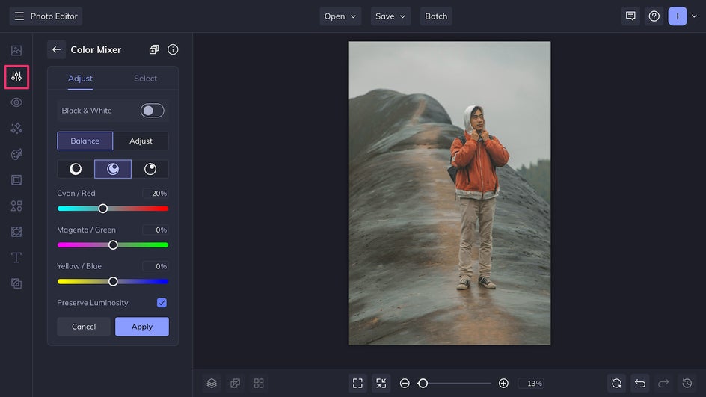This screenshot has height=397, width=706.
Task: Click the zoom in plus icon
Action: tap(503, 383)
